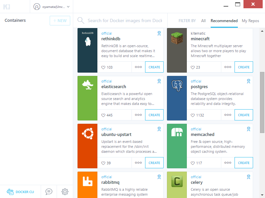
Task: Click the official badge ribbon on elasticsearch
Action: point(159,81)
